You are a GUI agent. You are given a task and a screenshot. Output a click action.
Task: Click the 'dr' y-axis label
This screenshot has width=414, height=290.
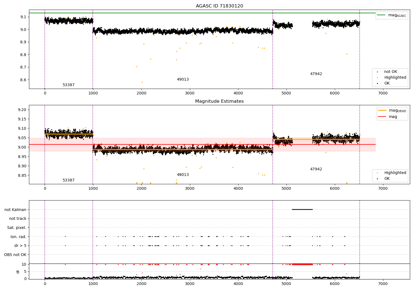point(18,271)
